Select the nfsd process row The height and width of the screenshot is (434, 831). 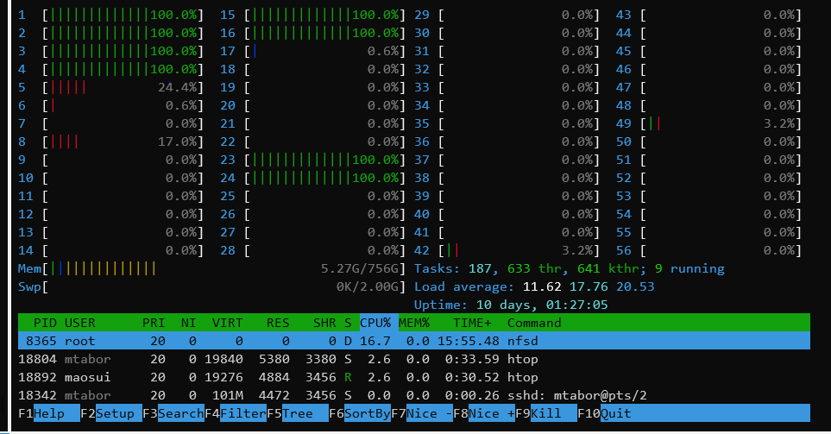tap(414, 341)
